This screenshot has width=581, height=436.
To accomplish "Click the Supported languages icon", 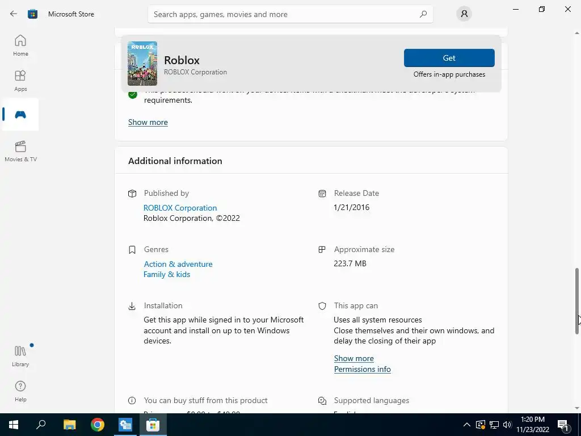I will click(322, 401).
